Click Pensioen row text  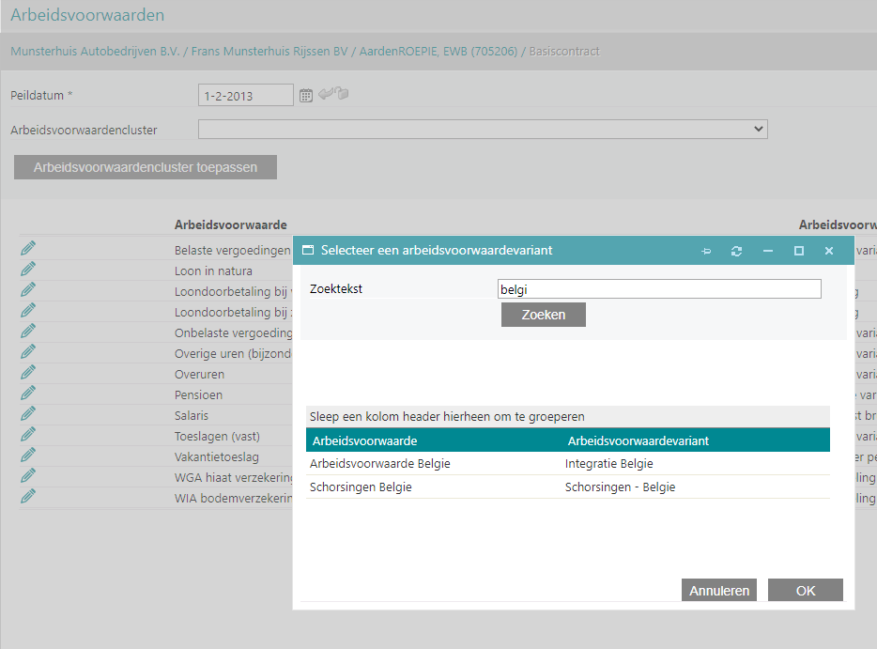[x=198, y=395]
